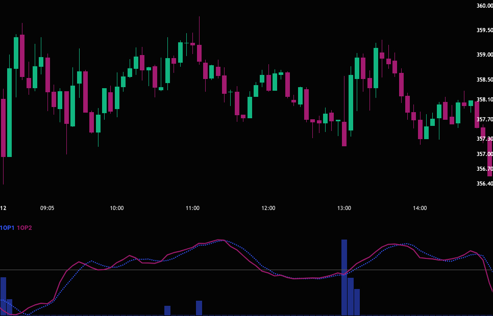Click the 357.30 price axis label

point(484,139)
